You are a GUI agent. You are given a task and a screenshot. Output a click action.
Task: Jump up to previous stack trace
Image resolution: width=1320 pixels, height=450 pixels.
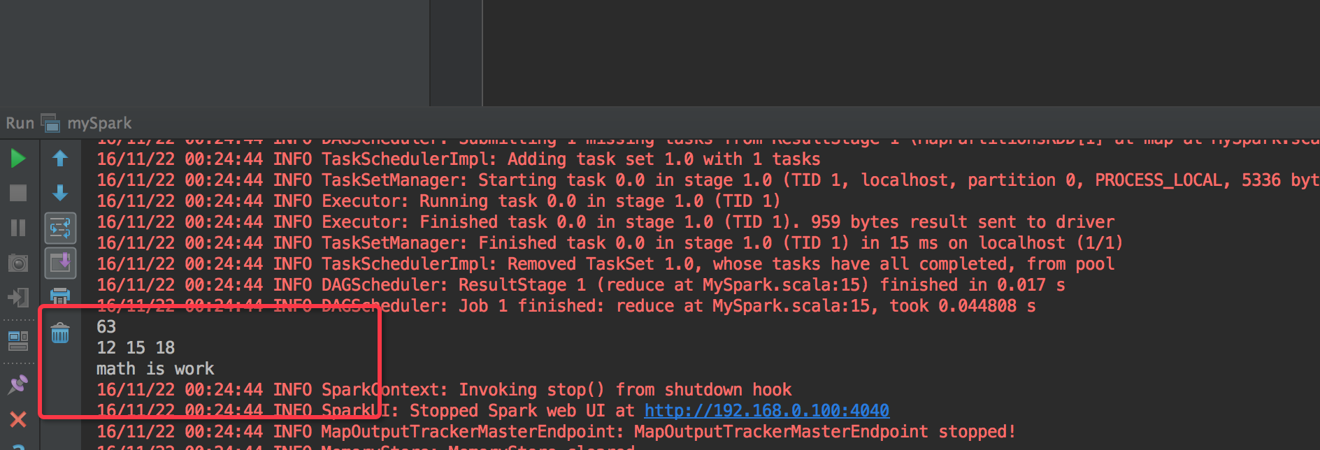coord(61,159)
